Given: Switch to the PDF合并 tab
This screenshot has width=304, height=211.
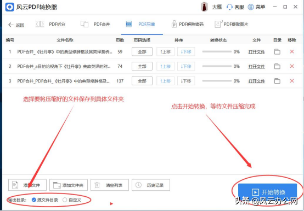Looking at the screenshot, I should [95, 24].
